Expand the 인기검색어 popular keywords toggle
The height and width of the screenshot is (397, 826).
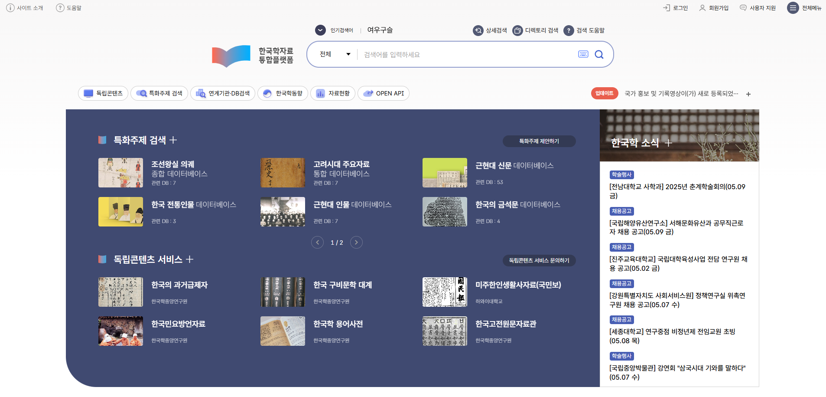click(320, 30)
